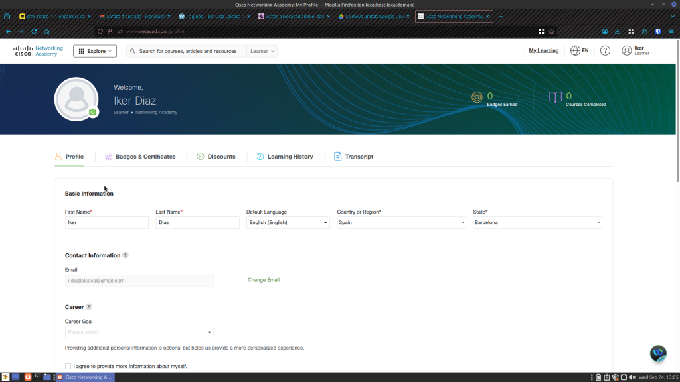Switch to the Learning History tab

pyautogui.click(x=290, y=157)
